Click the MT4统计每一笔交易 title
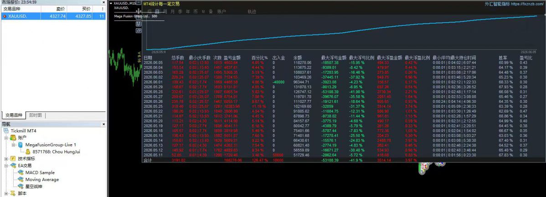The height and width of the screenshot is (197, 546). 162,4
